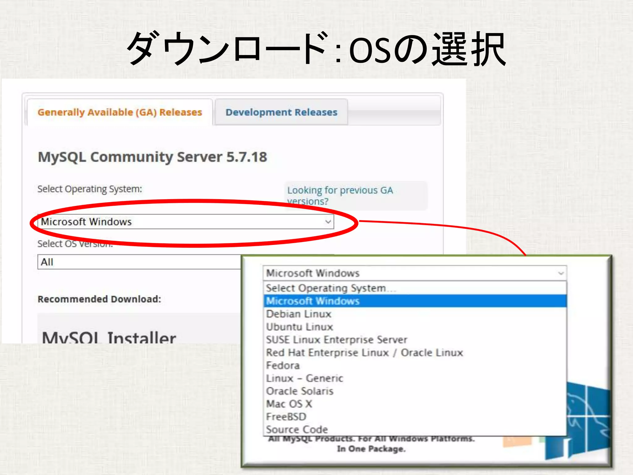
Task: Pick Mac OS X operating system
Action: [289, 404]
